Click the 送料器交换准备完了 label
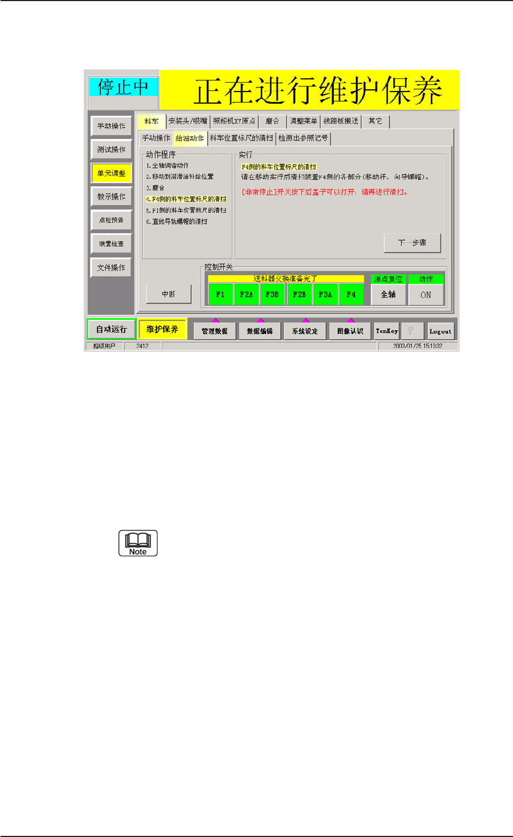 (285, 279)
